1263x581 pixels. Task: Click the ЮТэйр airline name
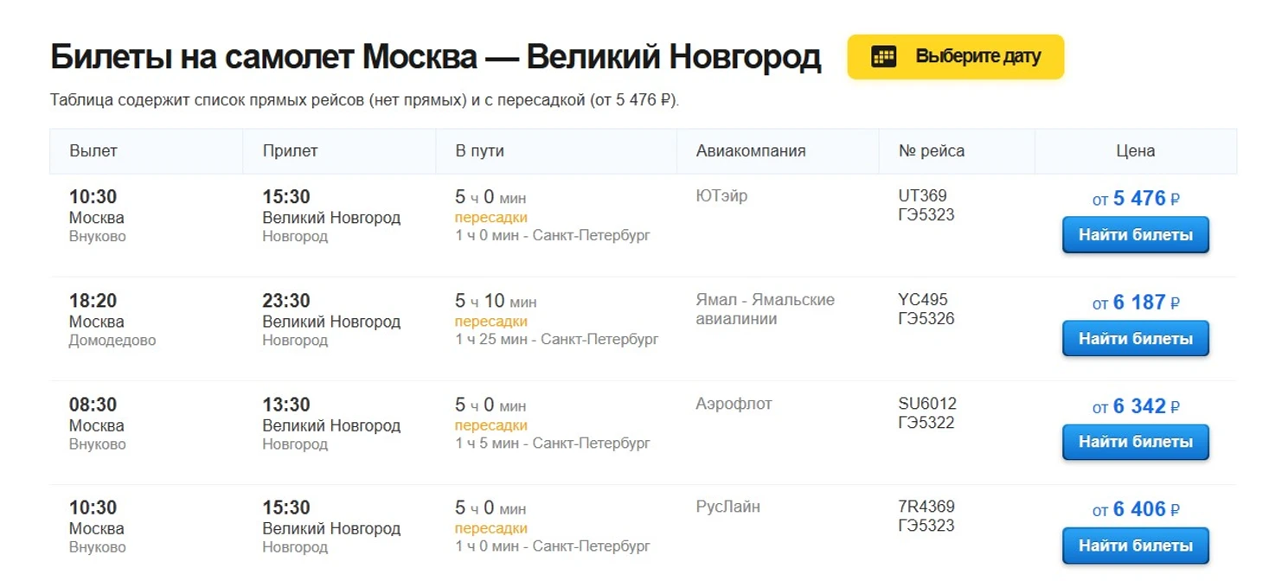pyautogui.click(x=721, y=195)
